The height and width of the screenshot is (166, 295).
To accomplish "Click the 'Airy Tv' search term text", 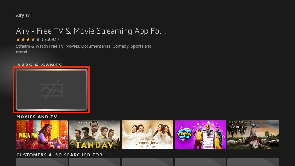I will coord(23,15).
